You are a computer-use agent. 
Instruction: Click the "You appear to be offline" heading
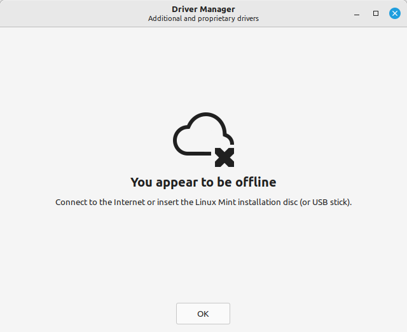tap(203, 182)
